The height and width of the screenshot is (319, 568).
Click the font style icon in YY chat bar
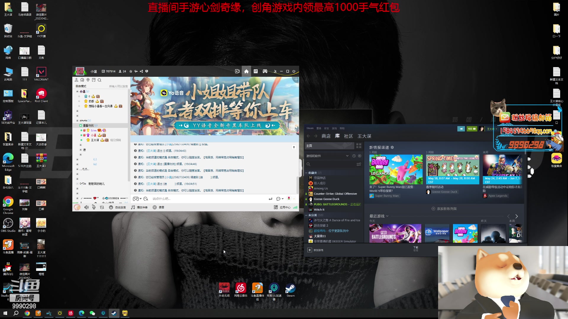(146, 199)
